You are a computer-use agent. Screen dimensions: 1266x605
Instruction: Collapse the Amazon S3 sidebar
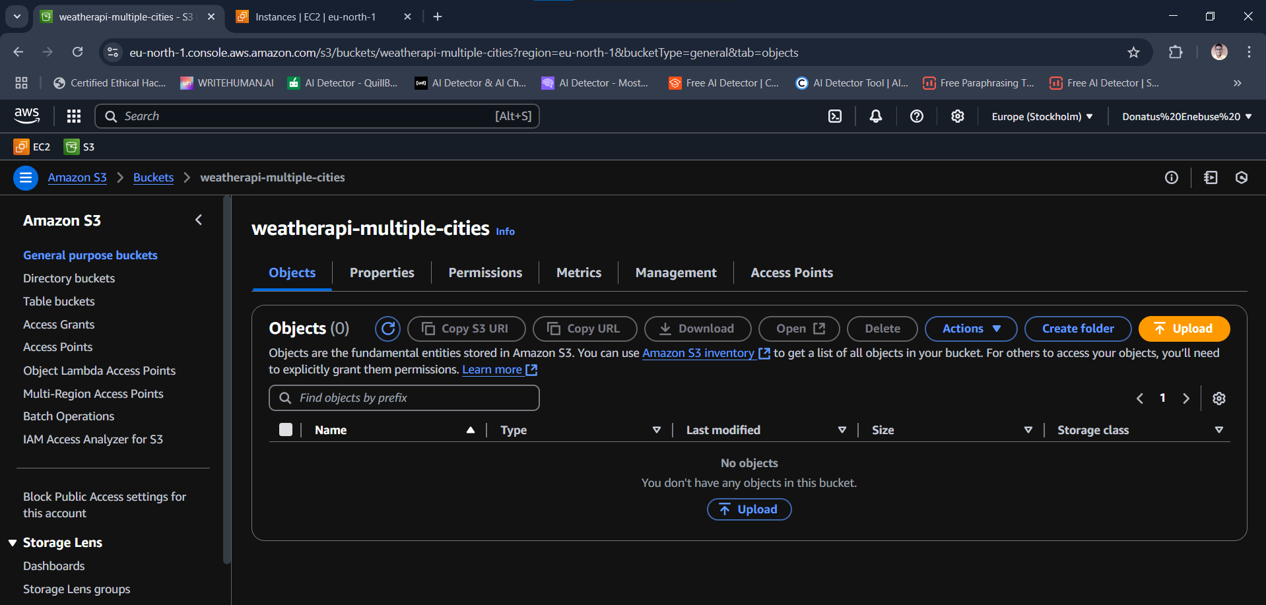[x=199, y=220]
